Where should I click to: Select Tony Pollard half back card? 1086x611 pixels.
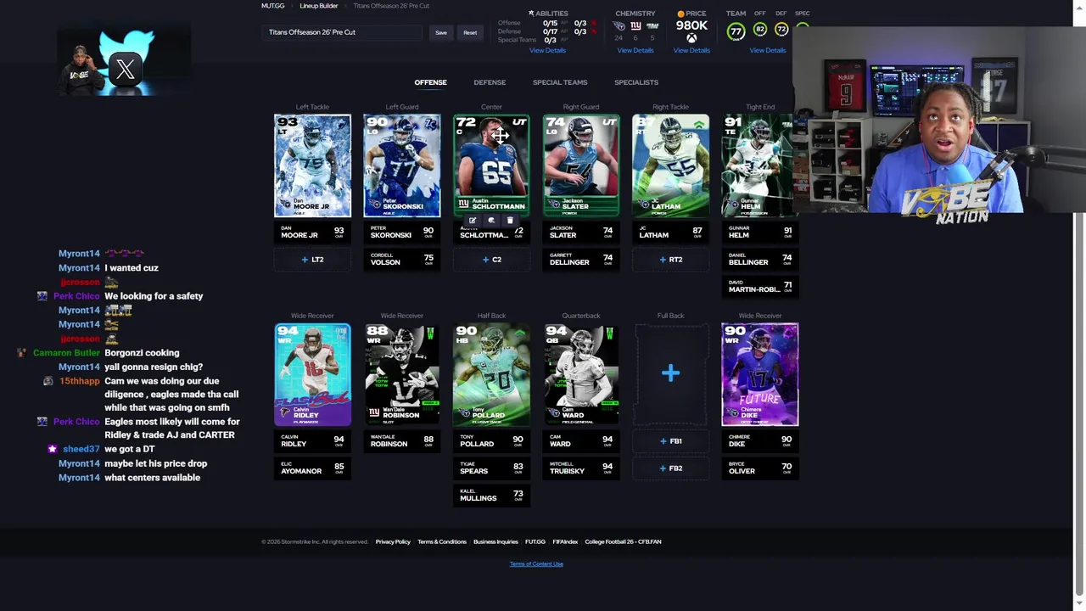(491, 374)
